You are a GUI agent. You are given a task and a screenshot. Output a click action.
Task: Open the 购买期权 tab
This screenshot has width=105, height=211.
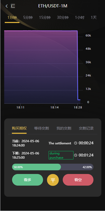click(x=19, y=128)
